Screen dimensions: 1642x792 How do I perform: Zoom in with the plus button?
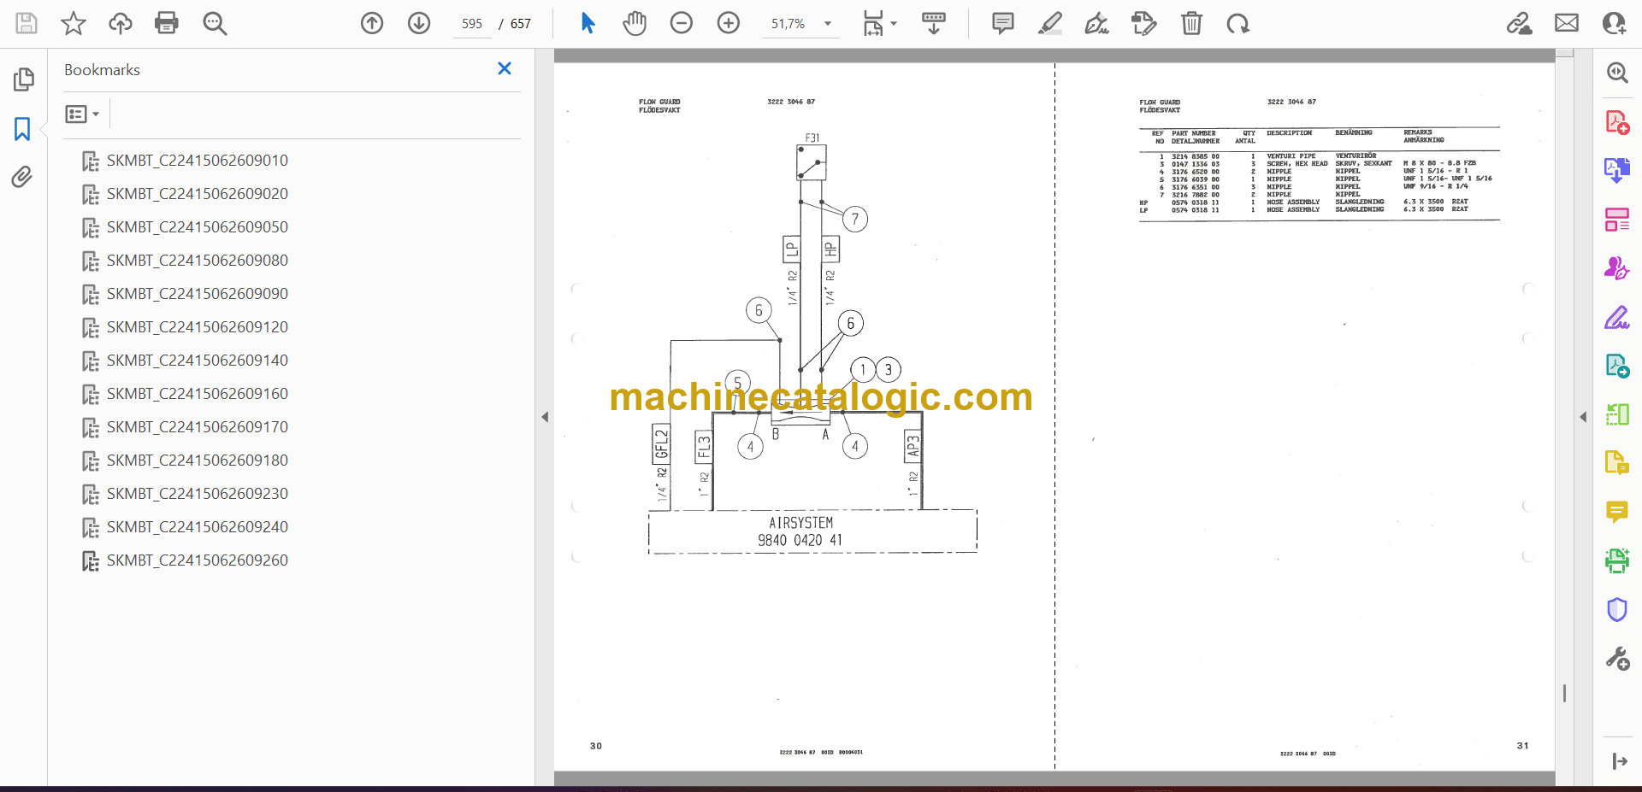[x=729, y=23]
